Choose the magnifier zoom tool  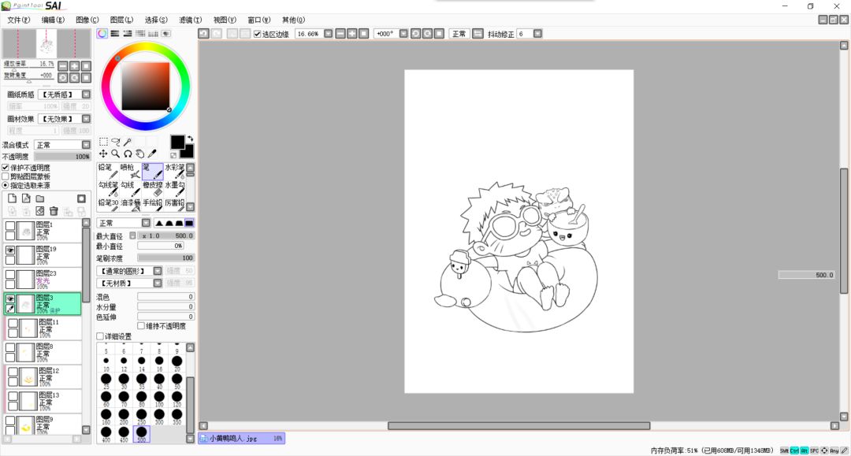116,154
